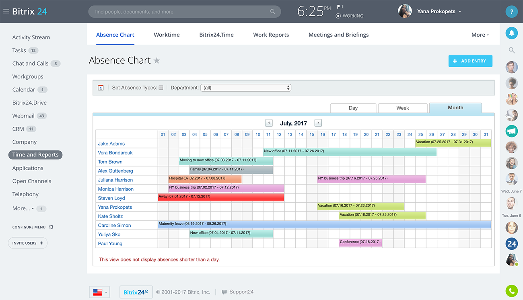Image resolution: width=523 pixels, height=300 pixels.
Task: Click the help question mark icon
Action: [x=511, y=12]
